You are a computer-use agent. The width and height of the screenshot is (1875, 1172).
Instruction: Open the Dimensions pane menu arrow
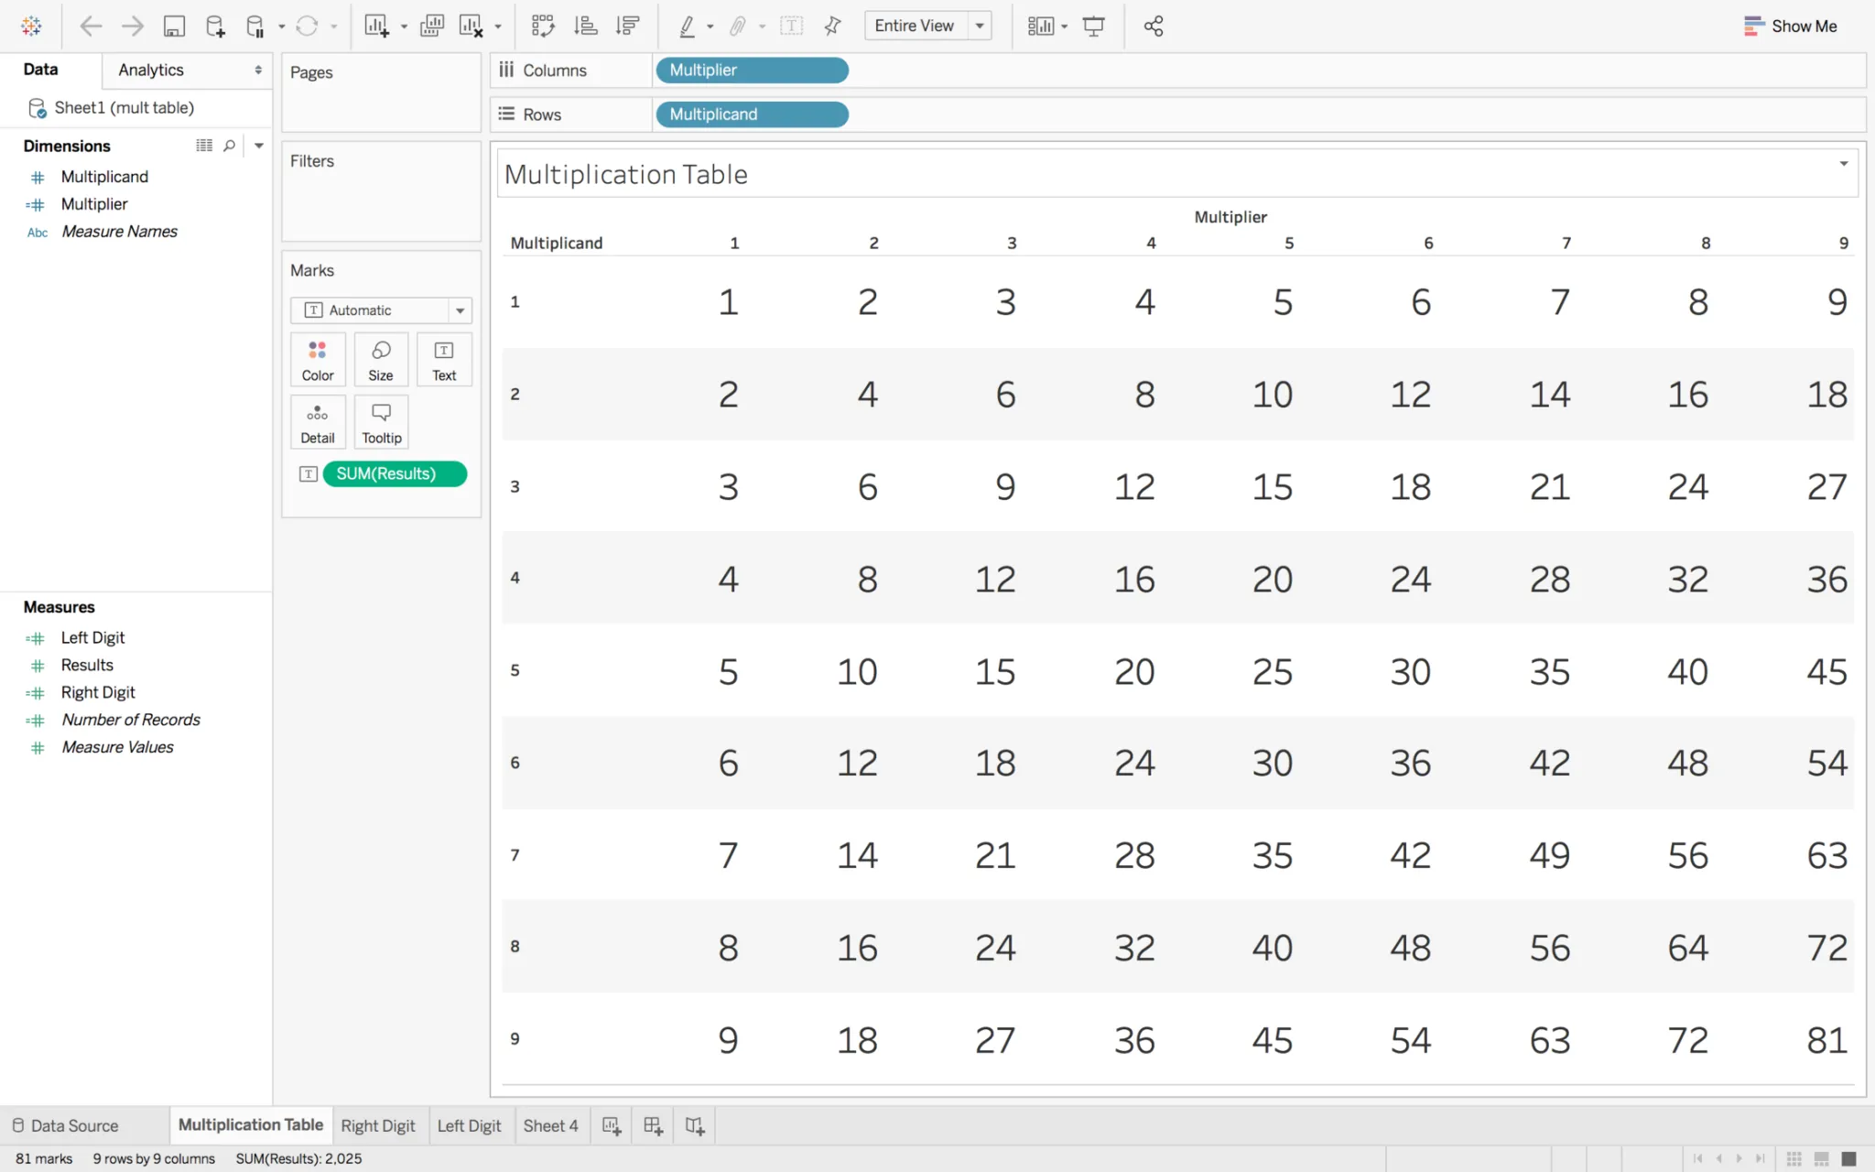[259, 146]
